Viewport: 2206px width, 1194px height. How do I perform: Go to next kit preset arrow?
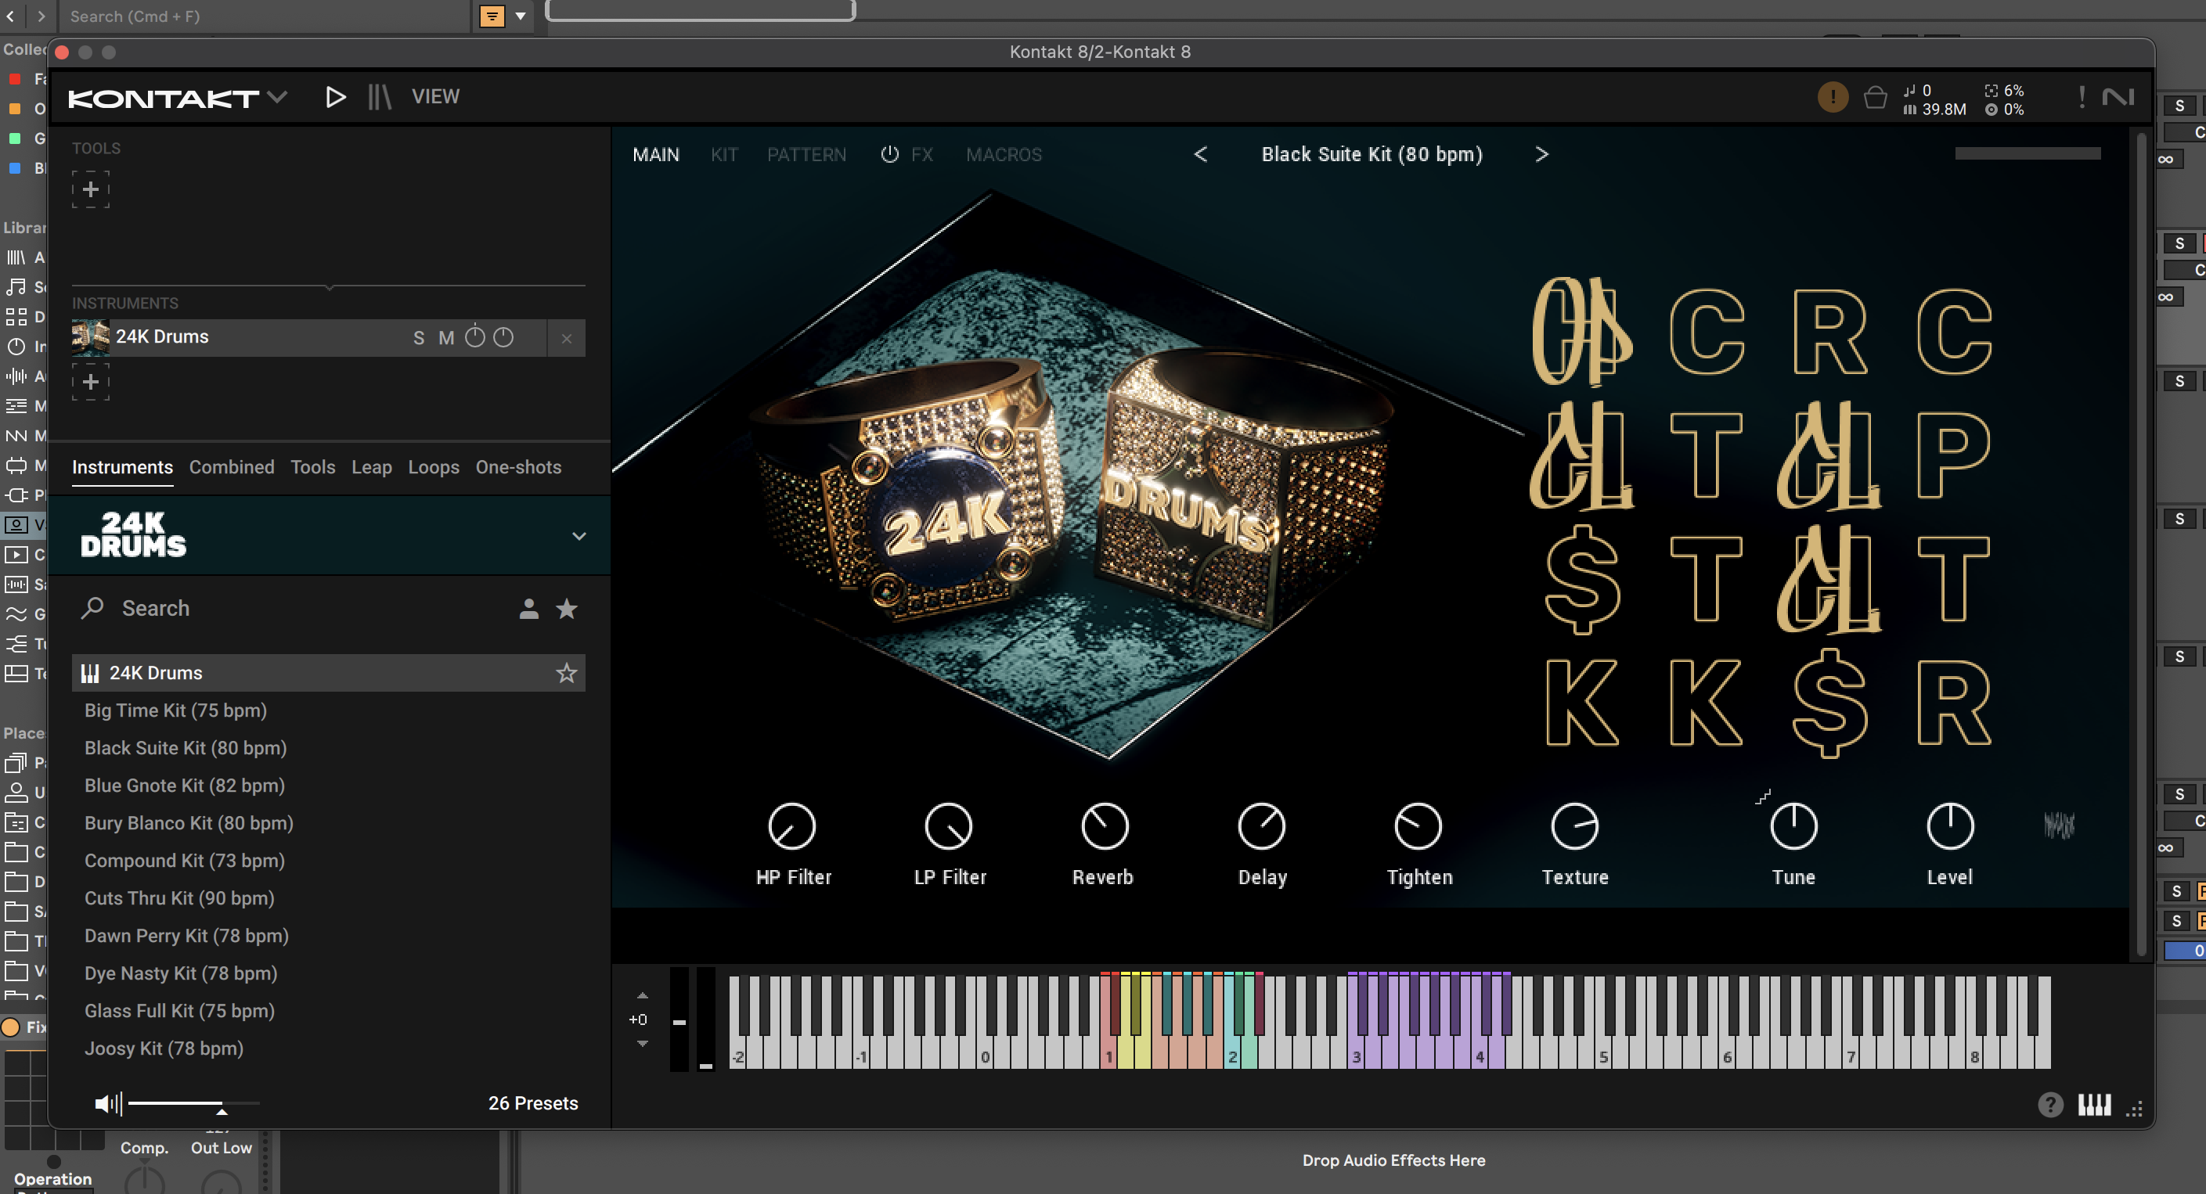(1541, 154)
